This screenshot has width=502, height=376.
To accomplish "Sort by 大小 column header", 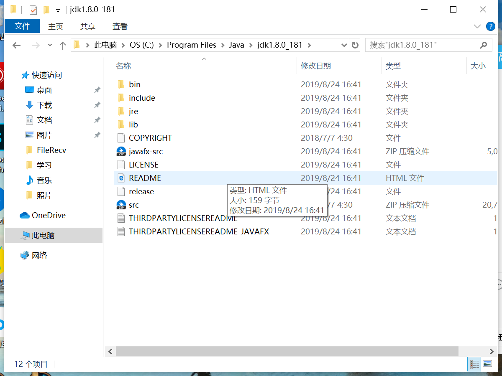I will click(x=478, y=66).
